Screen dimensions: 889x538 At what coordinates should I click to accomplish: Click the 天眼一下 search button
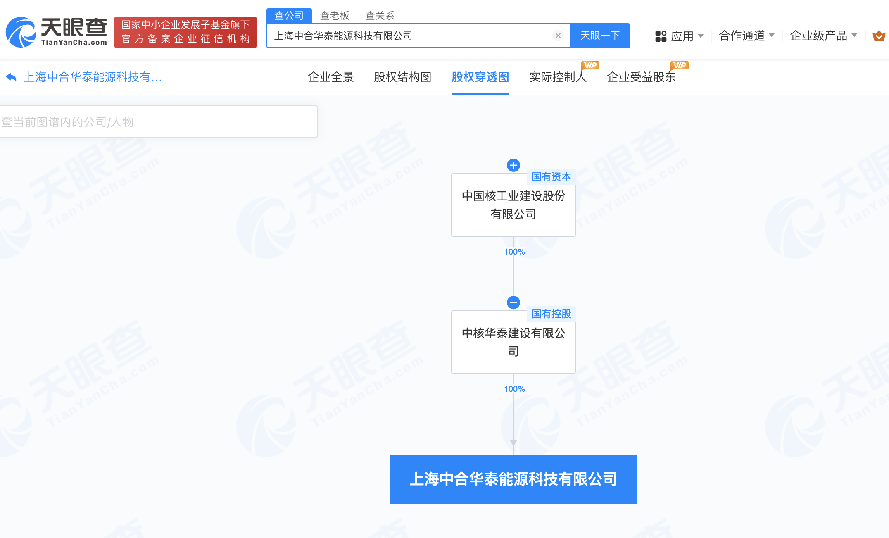(600, 35)
